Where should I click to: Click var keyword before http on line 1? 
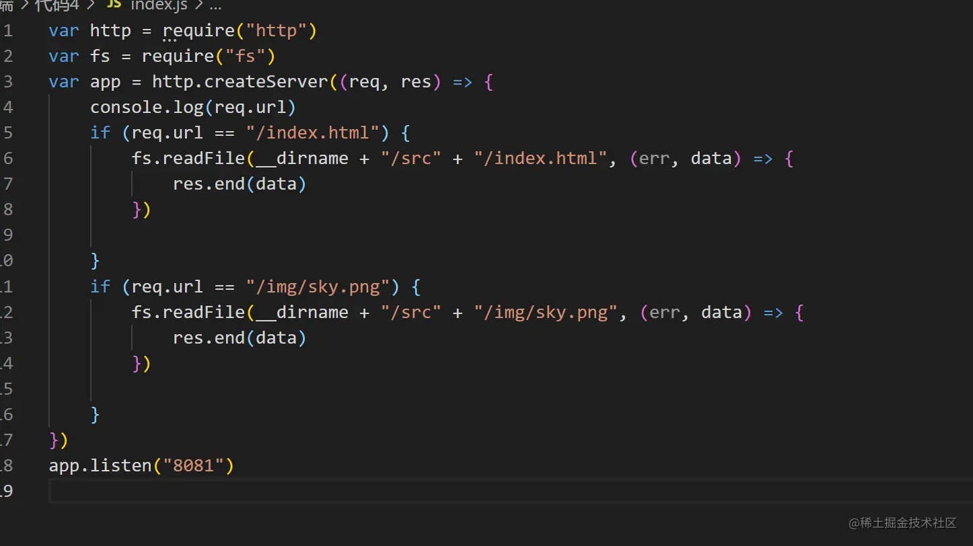pos(64,31)
